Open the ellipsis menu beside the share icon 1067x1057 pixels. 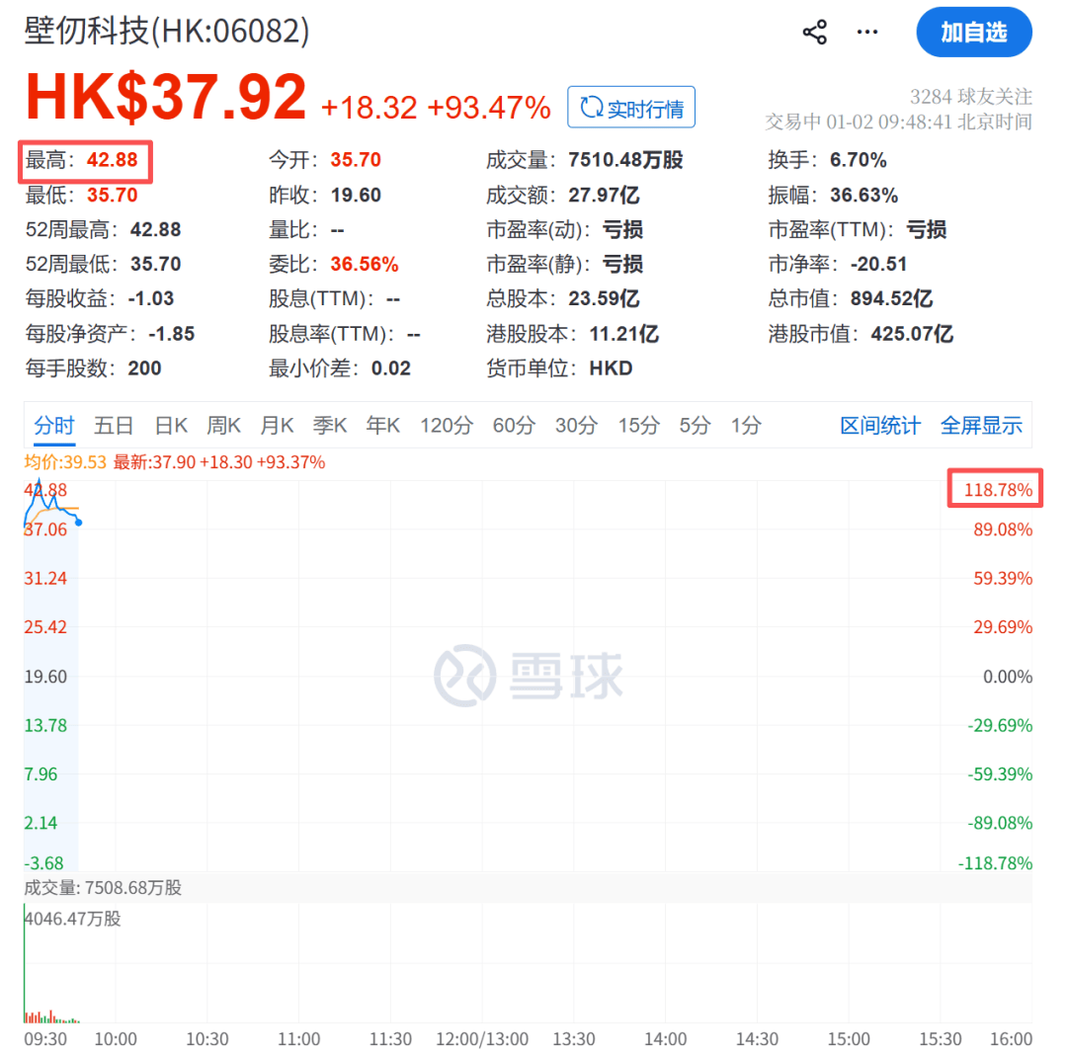click(x=866, y=31)
